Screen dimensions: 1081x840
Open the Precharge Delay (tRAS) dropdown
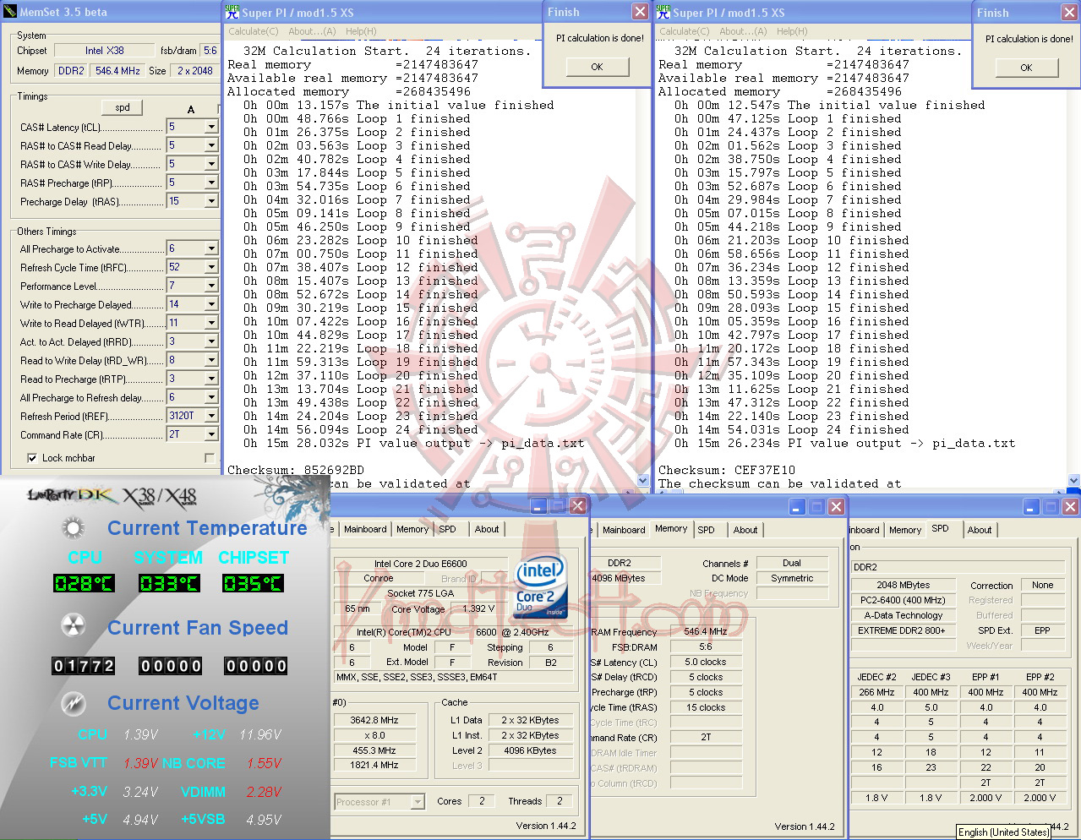pyautogui.click(x=211, y=201)
